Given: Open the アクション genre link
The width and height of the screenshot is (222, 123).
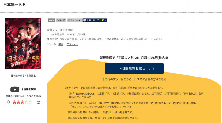Looking at the screenshot, I should [x=72, y=44].
